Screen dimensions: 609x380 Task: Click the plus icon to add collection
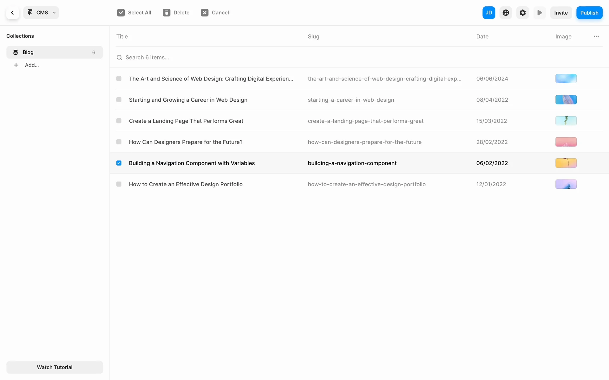tap(16, 65)
